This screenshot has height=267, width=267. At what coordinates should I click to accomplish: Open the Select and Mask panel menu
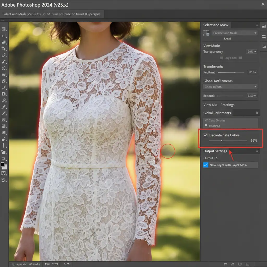click(x=257, y=25)
